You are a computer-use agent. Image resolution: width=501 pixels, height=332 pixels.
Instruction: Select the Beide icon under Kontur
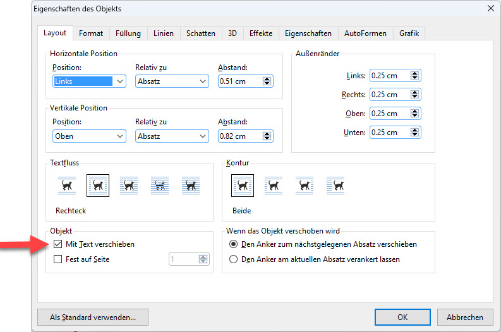243,186
